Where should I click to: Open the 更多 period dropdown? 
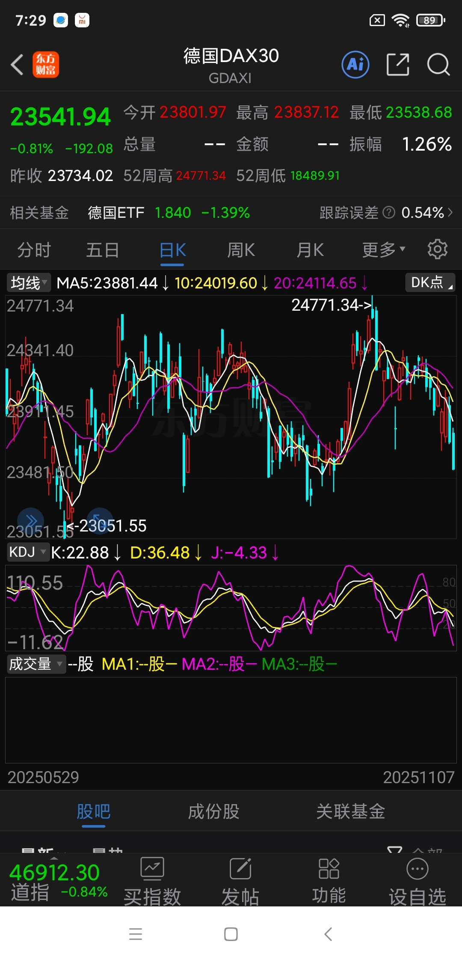pyautogui.click(x=384, y=249)
